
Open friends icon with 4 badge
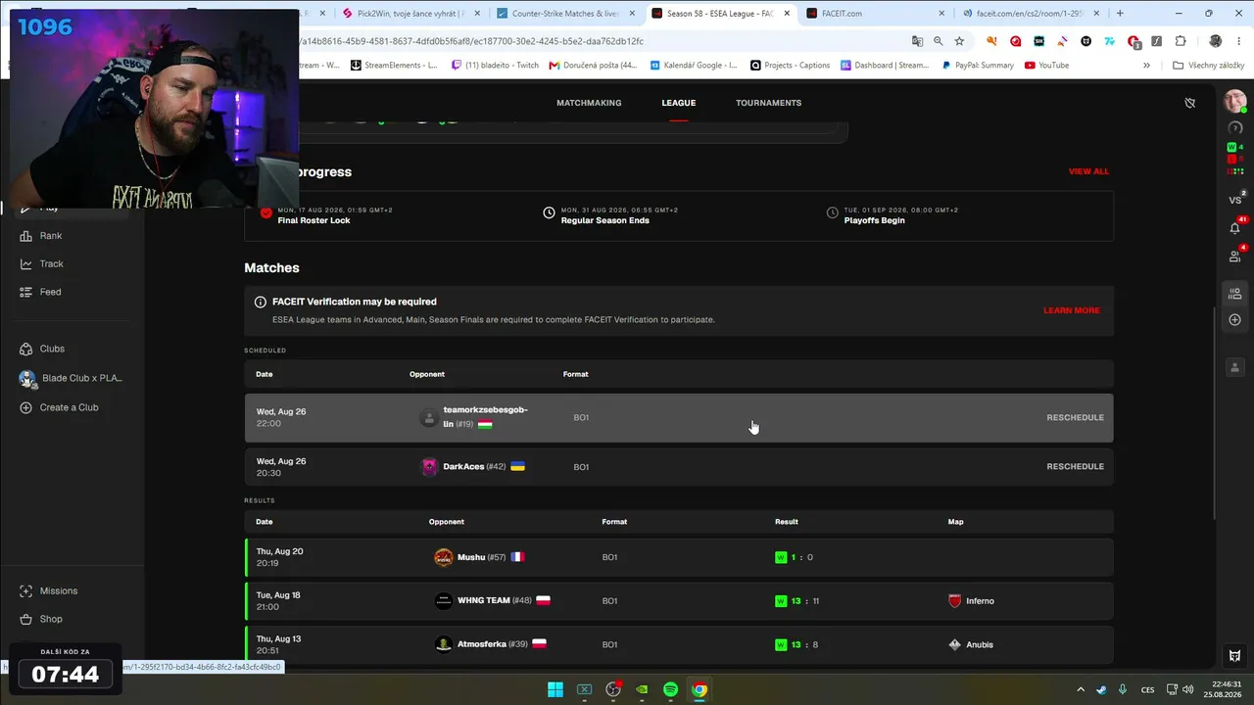click(1234, 256)
